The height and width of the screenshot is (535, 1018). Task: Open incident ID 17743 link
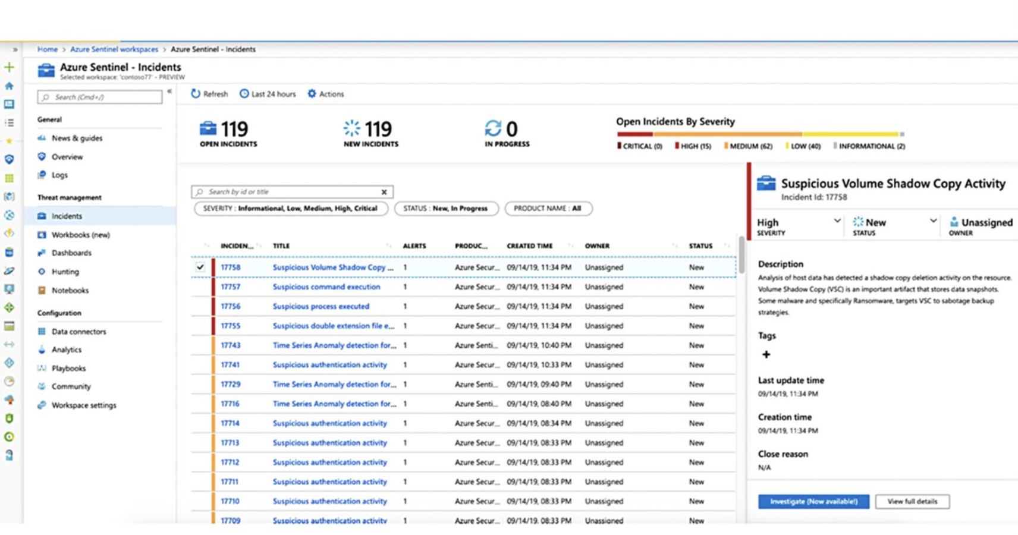pyautogui.click(x=230, y=345)
